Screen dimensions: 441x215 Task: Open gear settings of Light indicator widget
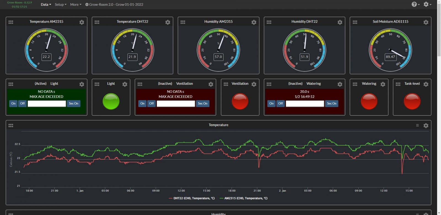point(125,84)
